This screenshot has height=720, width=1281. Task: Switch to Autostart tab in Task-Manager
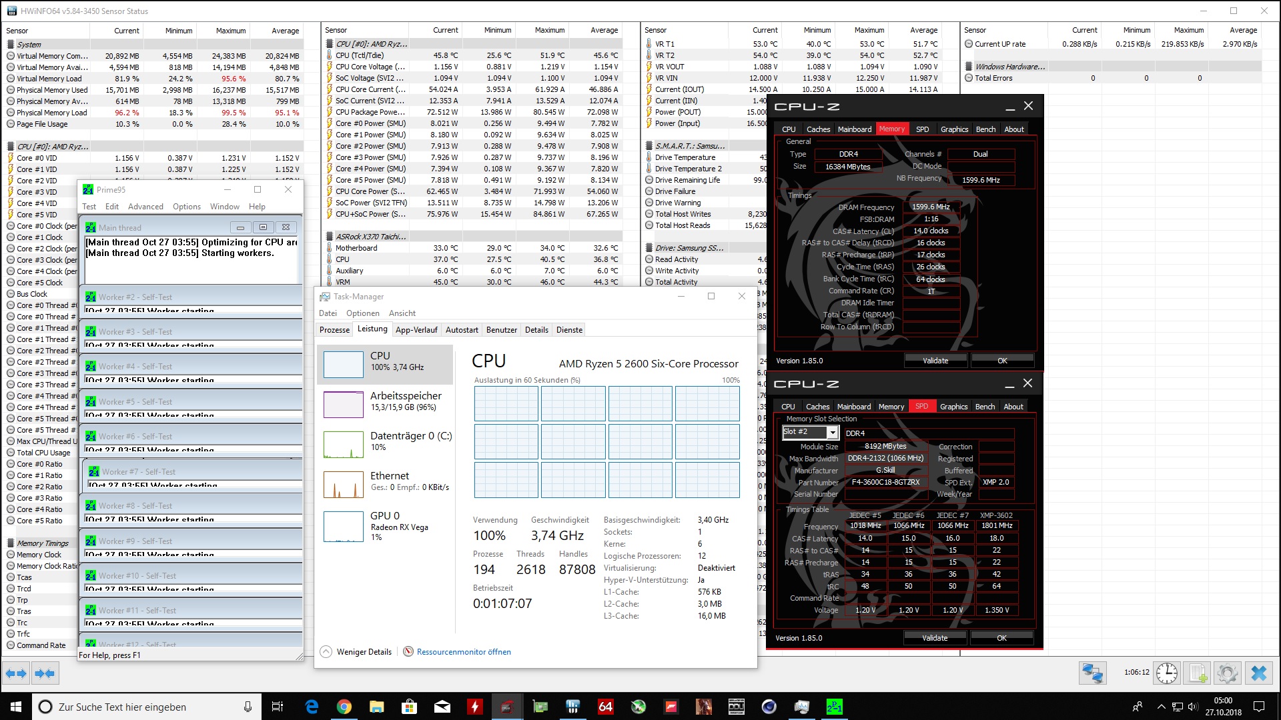click(462, 330)
